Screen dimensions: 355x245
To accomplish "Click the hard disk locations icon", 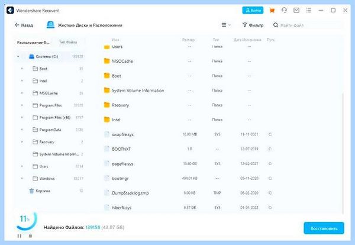I will [50, 25].
